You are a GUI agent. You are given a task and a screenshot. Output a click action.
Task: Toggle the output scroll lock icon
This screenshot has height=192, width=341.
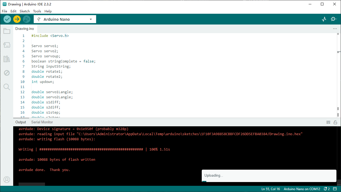335,122
